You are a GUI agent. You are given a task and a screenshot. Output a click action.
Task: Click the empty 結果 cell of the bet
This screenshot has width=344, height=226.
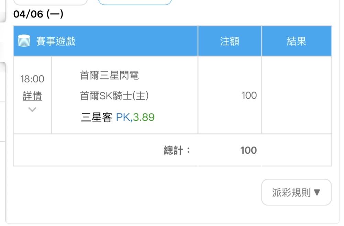(x=296, y=95)
